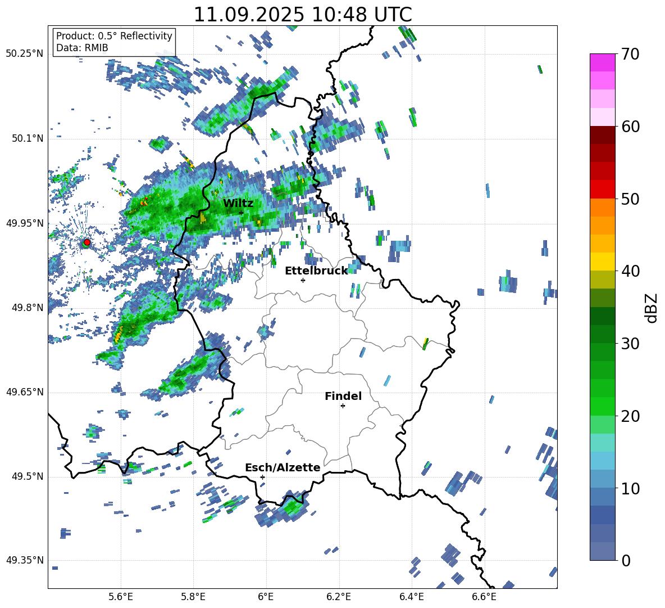
Task: Click the 60 tick label on colorbar
Action: click(x=630, y=127)
